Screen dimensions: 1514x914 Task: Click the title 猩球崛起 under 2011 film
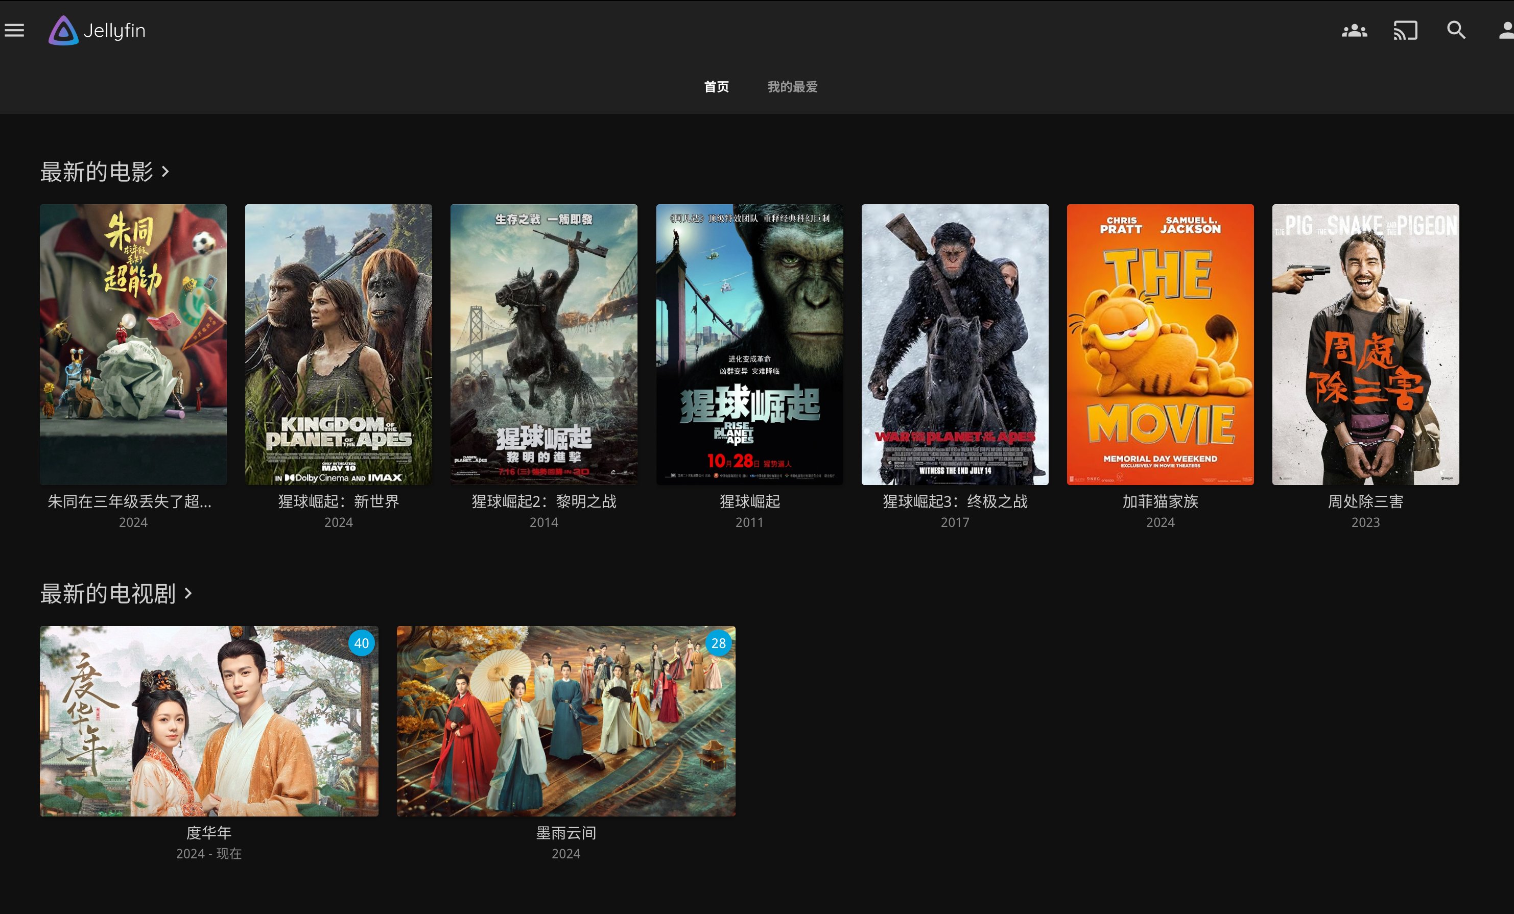pos(750,501)
